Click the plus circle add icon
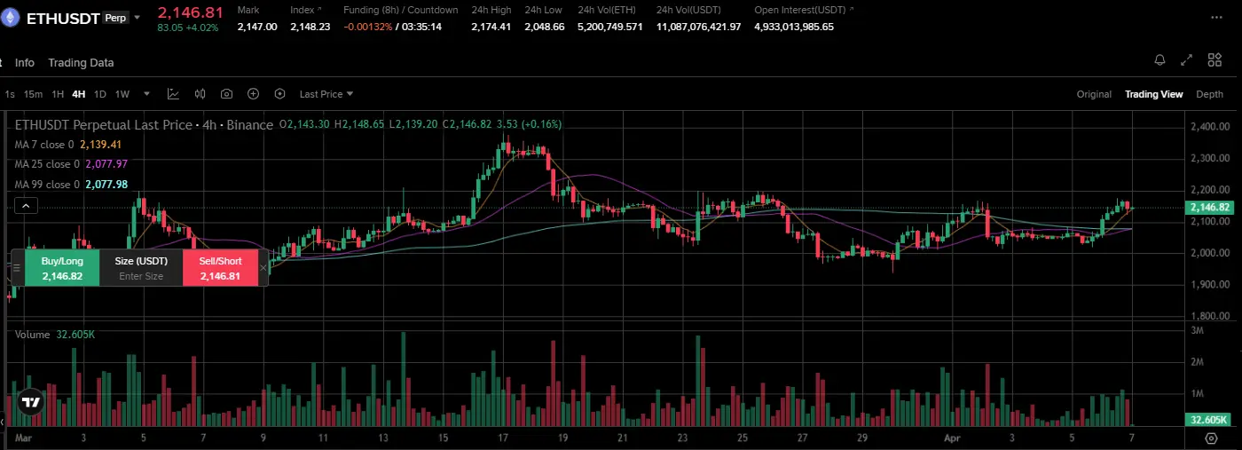The image size is (1242, 450). click(253, 94)
